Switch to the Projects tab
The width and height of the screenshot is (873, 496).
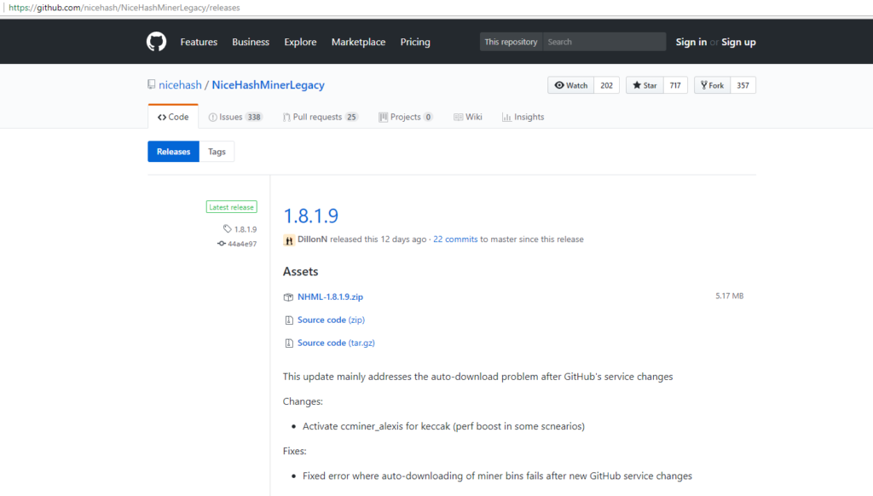[406, 117]
